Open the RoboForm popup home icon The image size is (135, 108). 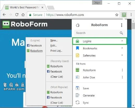78,25
